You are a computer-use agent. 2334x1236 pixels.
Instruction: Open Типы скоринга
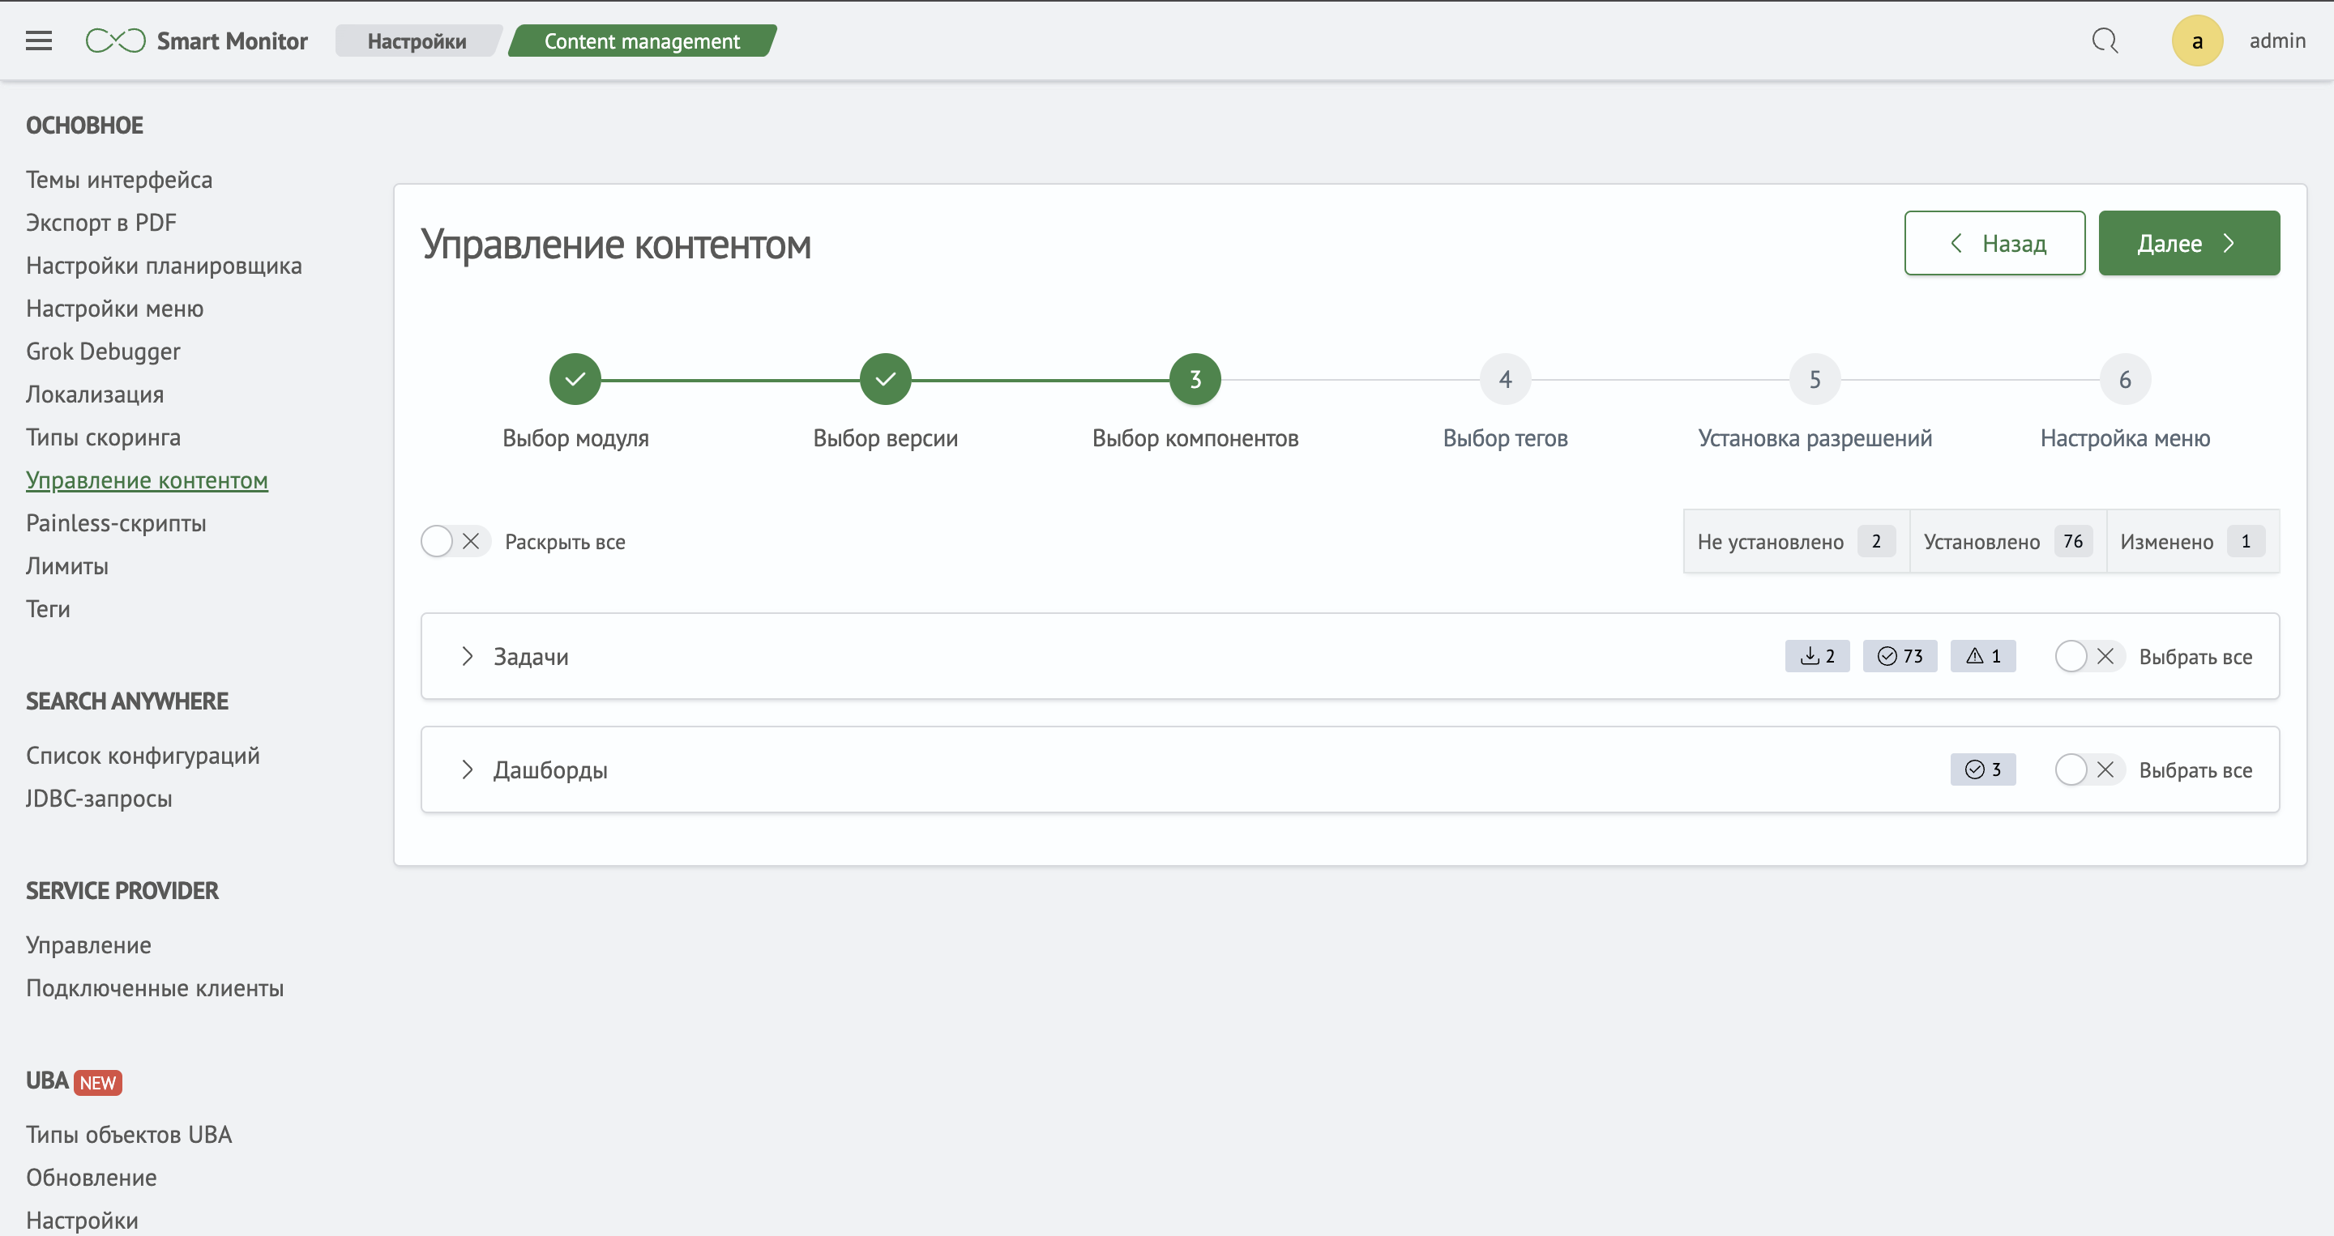click(x=102, y=437)
